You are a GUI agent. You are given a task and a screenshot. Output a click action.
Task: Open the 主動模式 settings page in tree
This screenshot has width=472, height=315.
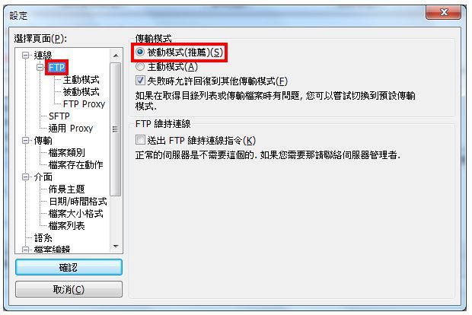coord(81,80)
